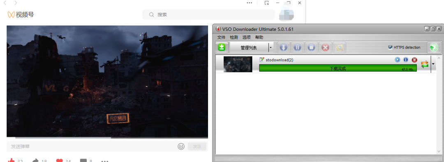
Task: Open the emoji picker smiley icon
Action: (x=181, y=146)
